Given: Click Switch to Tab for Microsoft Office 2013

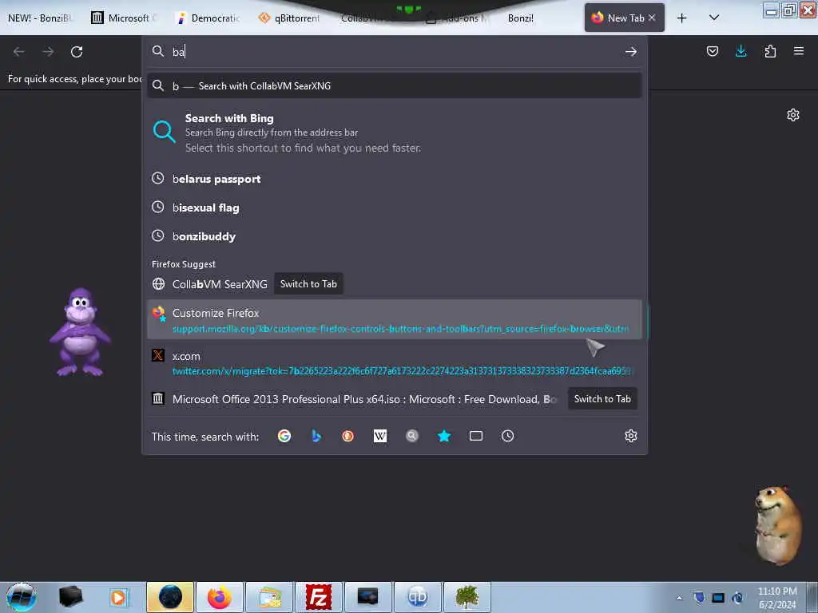Looking at the screenshot, I should [602, 399].
